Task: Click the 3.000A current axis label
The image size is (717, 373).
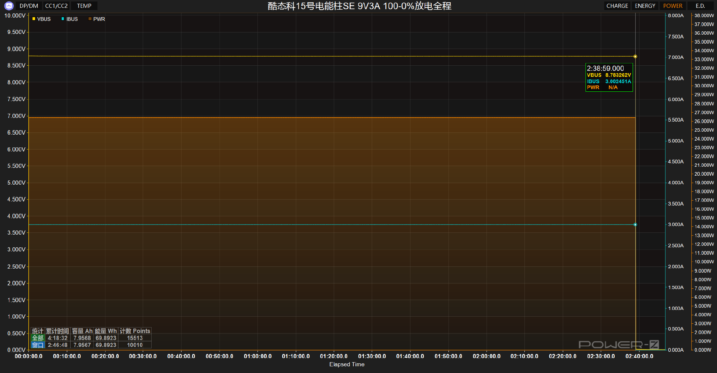Action: point(676,225)
